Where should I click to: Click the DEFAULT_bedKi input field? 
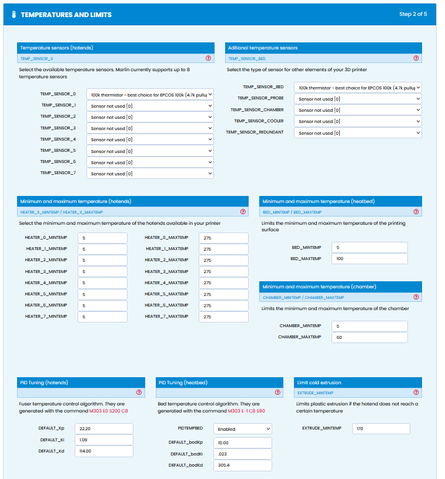click(x=243, y=454)
